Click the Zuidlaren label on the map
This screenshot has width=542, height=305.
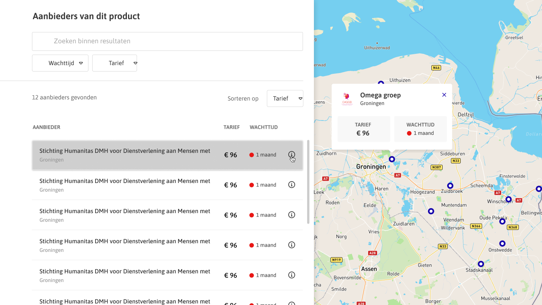tap(403, 224)
